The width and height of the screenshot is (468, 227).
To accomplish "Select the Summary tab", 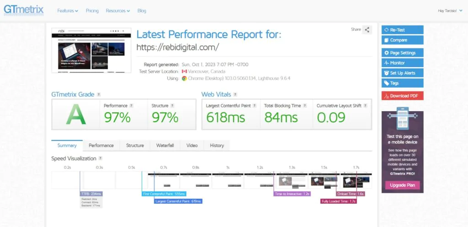I will (x=67, y=145).
